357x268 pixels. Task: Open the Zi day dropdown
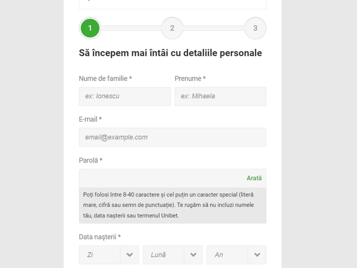(100, 255)
